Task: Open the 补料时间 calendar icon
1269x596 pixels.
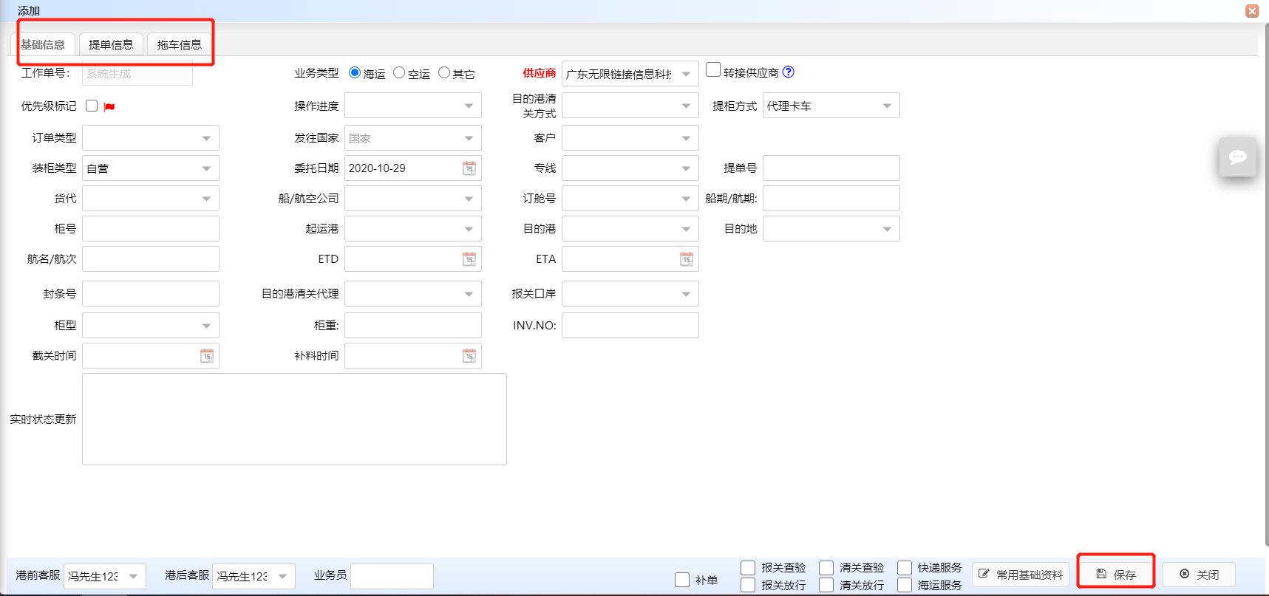Action: [x=469, y=356]
